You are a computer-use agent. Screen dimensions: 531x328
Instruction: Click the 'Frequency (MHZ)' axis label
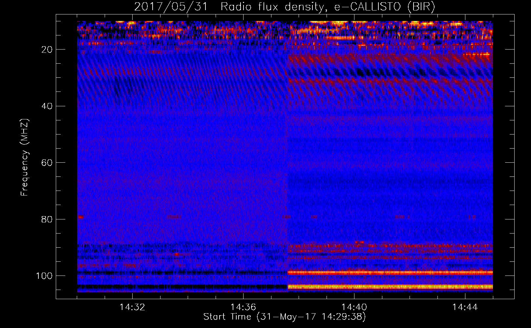(x=25, y=157)
